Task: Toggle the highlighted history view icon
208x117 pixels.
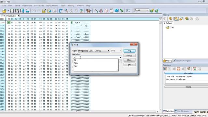Action: point(176,19)
